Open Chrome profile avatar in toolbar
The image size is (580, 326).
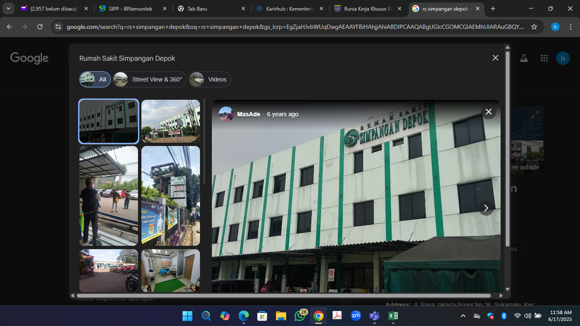(555, 27)
